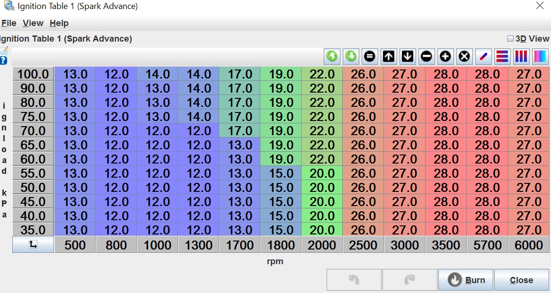
Task: Click the Close button
Action: 521,280
